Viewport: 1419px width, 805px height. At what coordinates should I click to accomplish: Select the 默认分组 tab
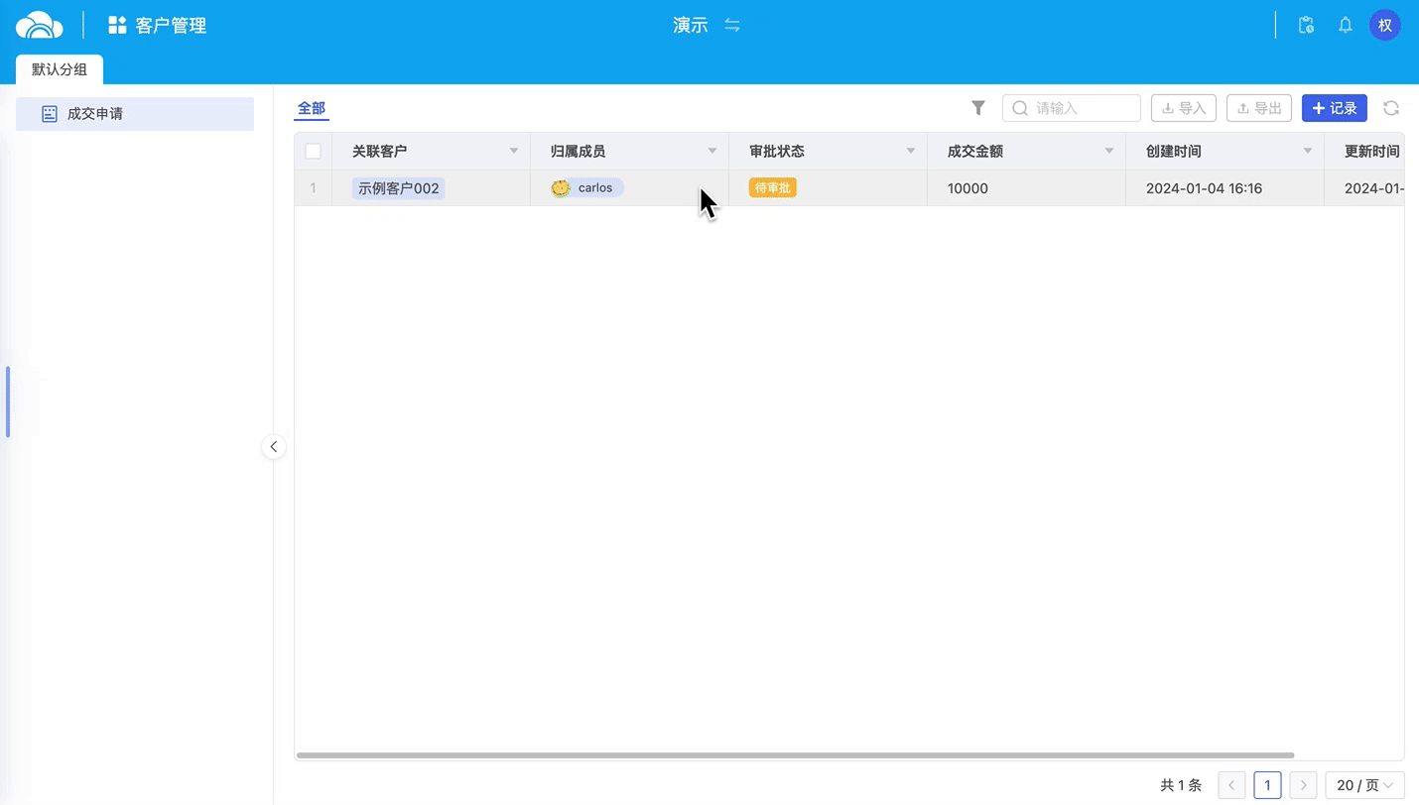[60, 69]
